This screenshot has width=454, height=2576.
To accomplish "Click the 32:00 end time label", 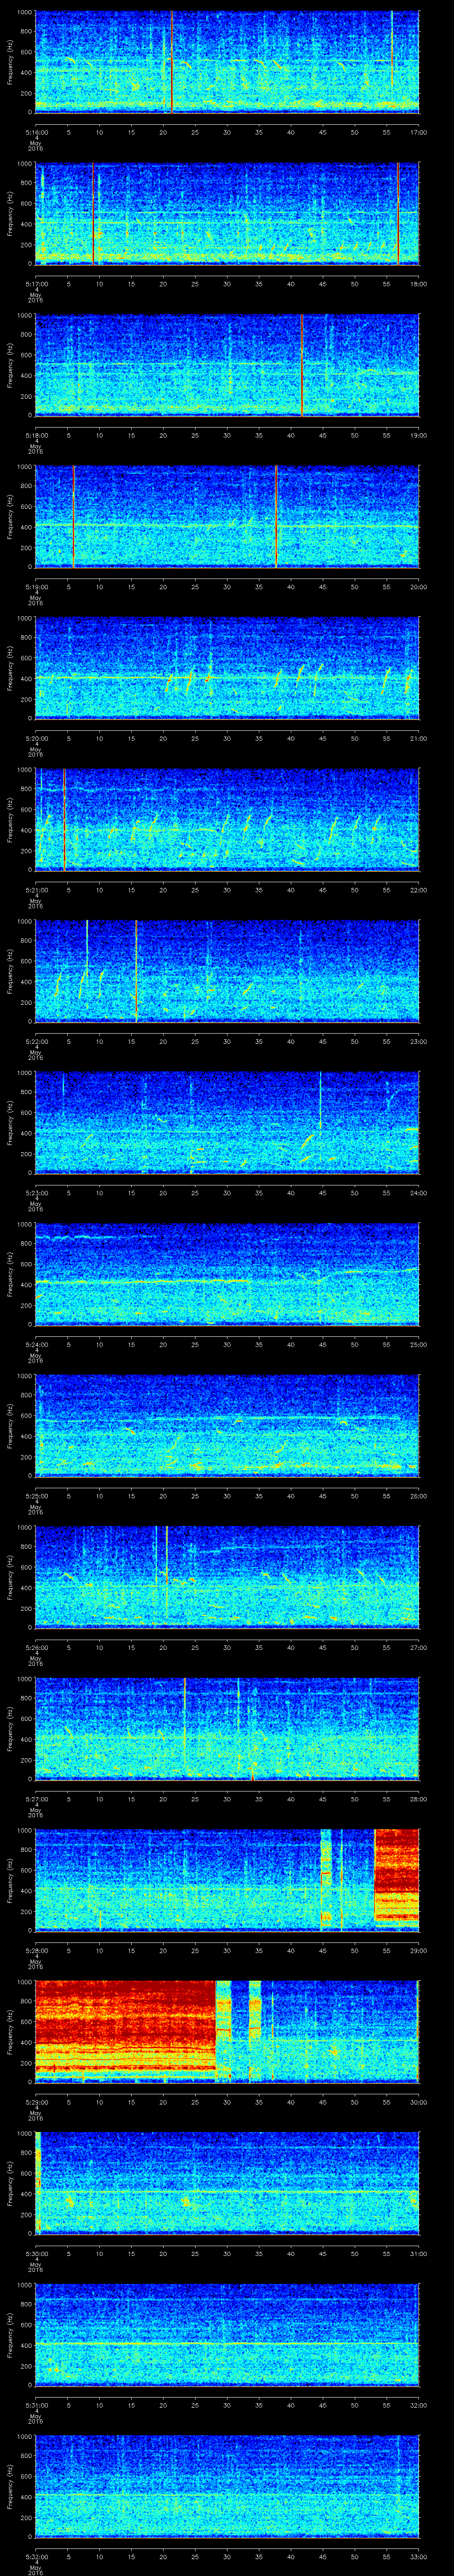I will tap(418, 2406).
